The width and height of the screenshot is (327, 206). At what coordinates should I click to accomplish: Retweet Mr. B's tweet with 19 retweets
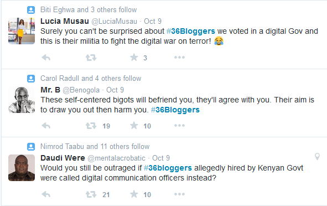91,126
